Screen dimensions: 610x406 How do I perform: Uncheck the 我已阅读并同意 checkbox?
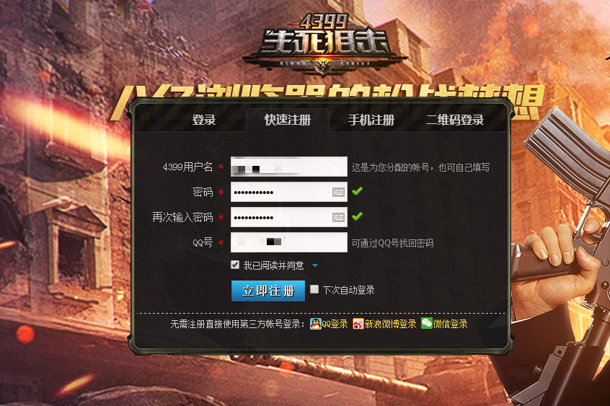coord(235,265)
